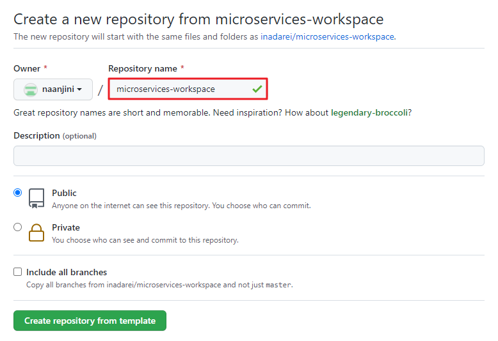This screenshot has width=498, height=341.
Task: Open the naanjini owner dropdown
Action: click(53, 89)
